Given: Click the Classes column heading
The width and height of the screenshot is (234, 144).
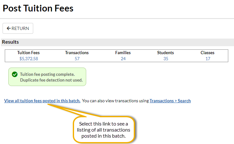Looking at the screenshot, I should pyautogui.click(x=208, y=53).
